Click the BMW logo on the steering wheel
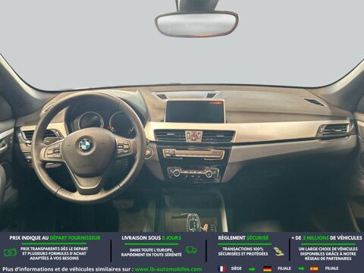 [86, 145]
